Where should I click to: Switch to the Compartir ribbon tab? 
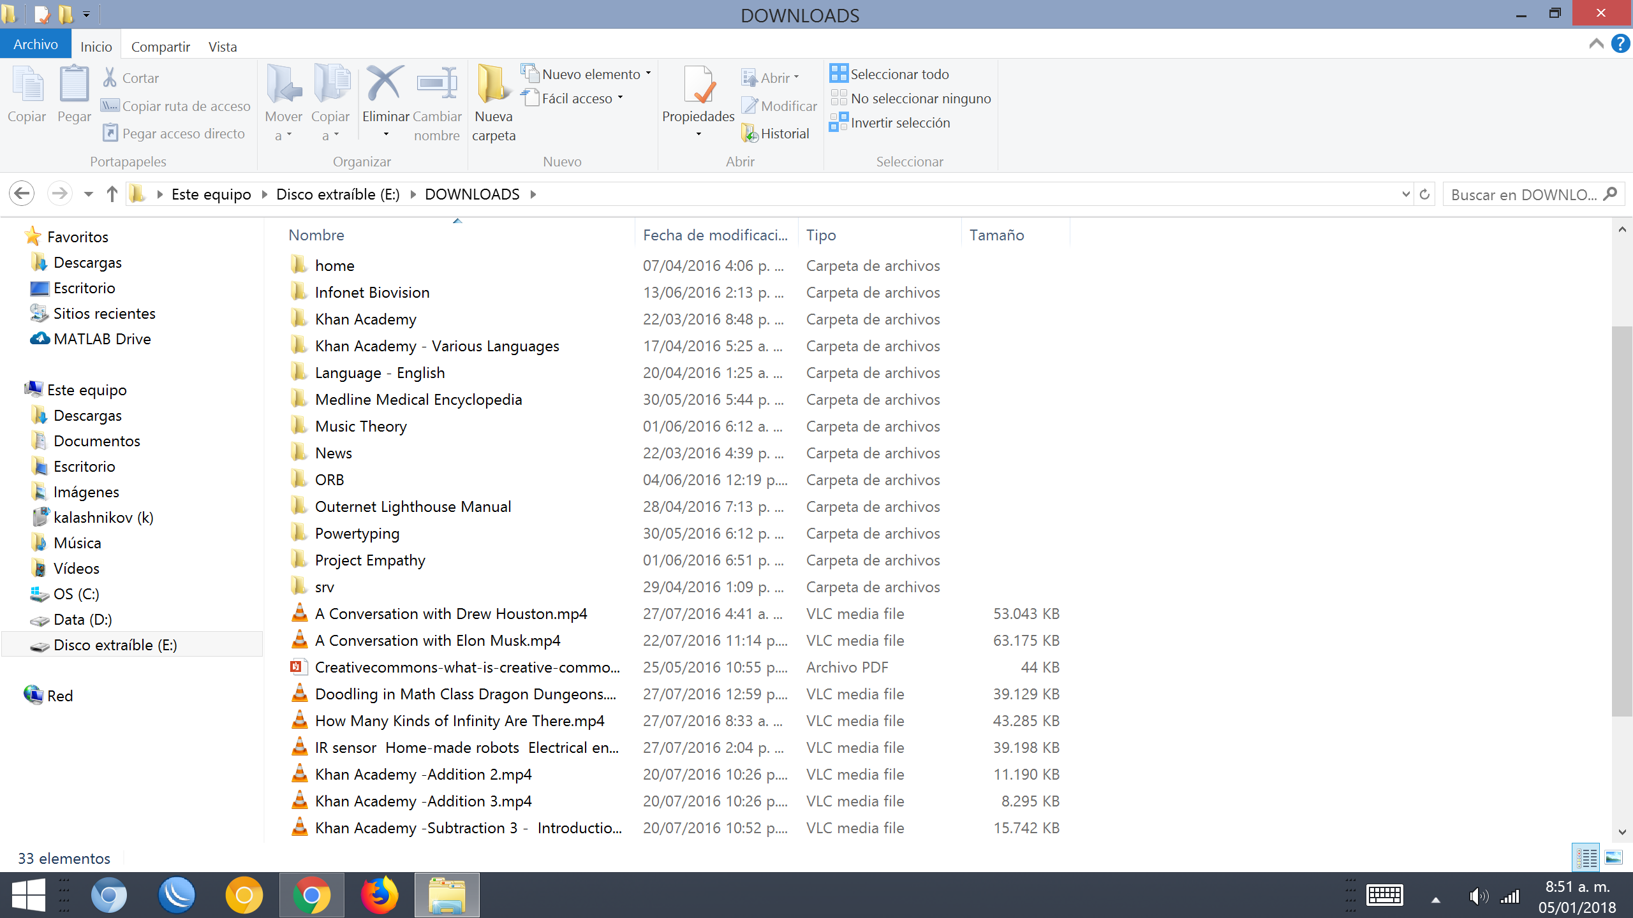pos(161,47)
